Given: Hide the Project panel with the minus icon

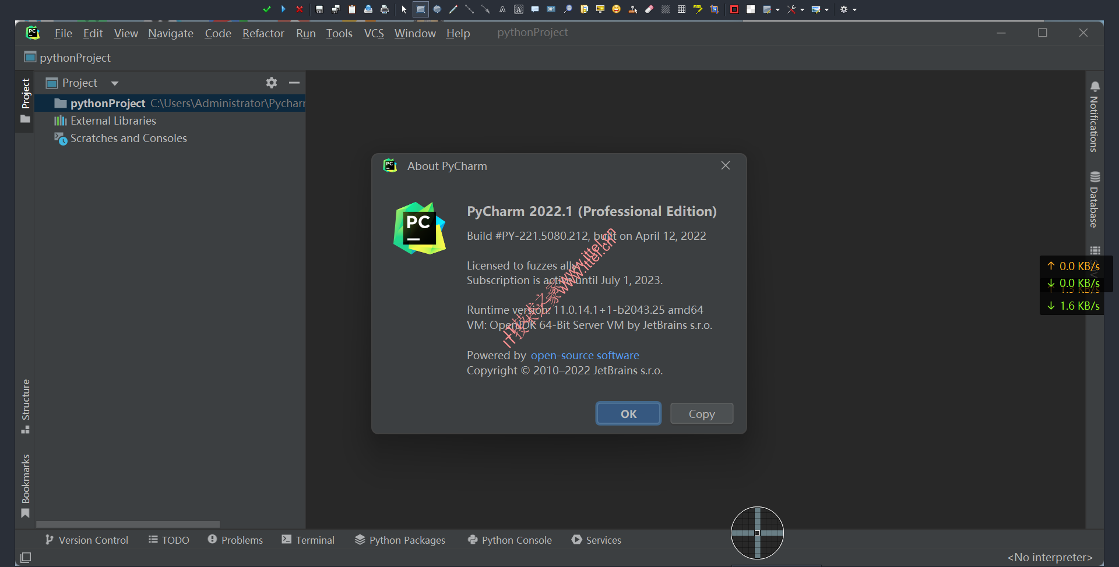Looking at the screenshot, I should [x=294, y=83].
